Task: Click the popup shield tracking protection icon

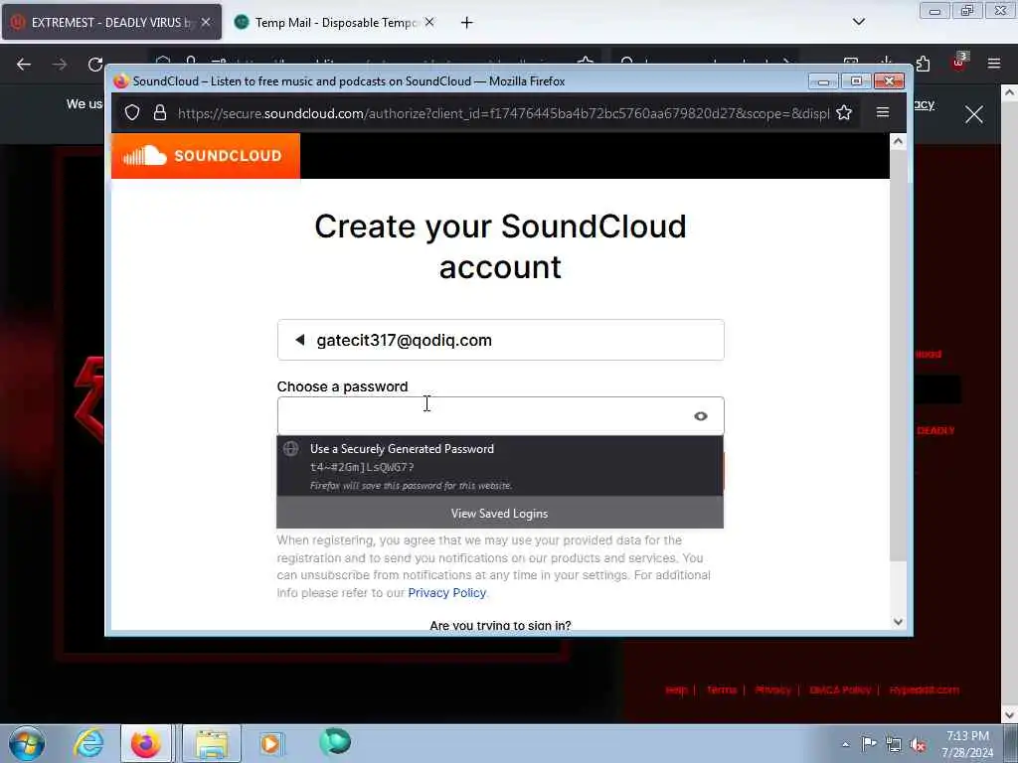Action: [132, 113]
